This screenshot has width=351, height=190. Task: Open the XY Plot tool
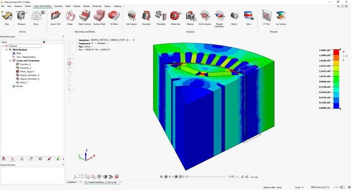pos(267,17)
